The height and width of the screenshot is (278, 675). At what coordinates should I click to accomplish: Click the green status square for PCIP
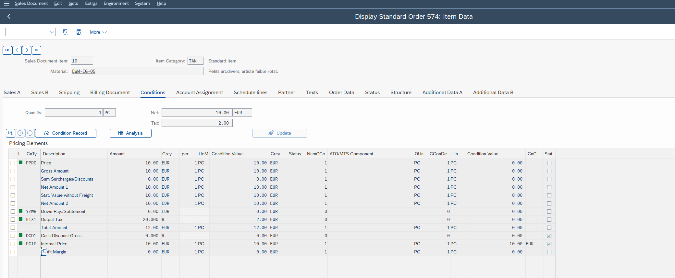coord(21,243)
